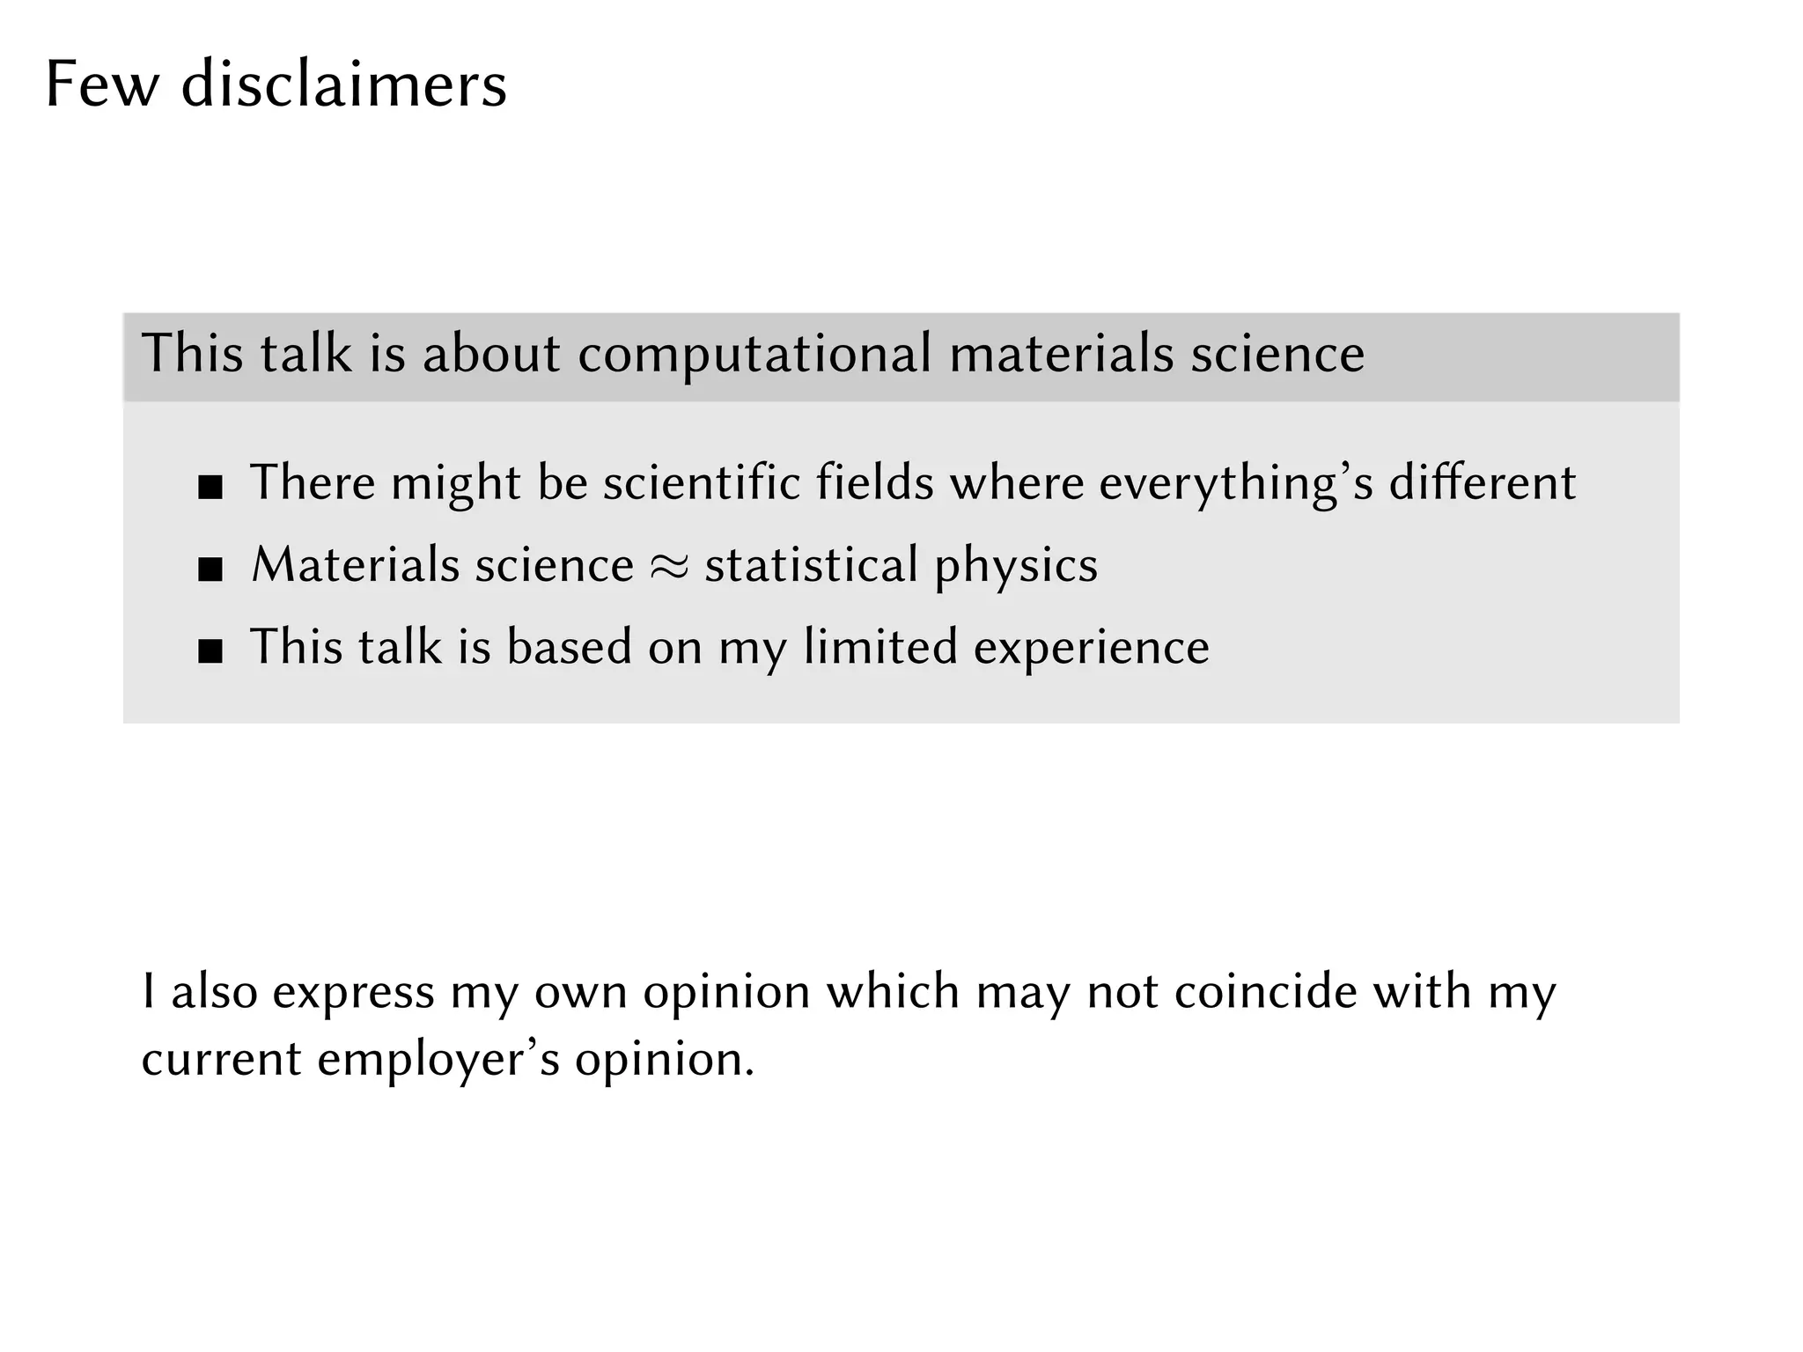This screenshot has height=1352, width=1803.
Task: Click the block heading about computational materials science
Action: pos(754,355)
